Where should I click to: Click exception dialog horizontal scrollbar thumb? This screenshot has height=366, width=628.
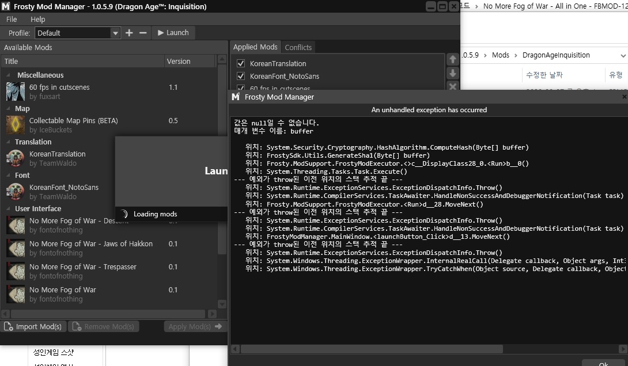tap(372, 349)
